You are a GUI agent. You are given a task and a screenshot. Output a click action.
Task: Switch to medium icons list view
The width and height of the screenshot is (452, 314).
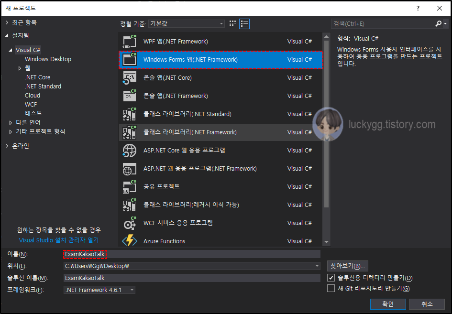point(244,23)
